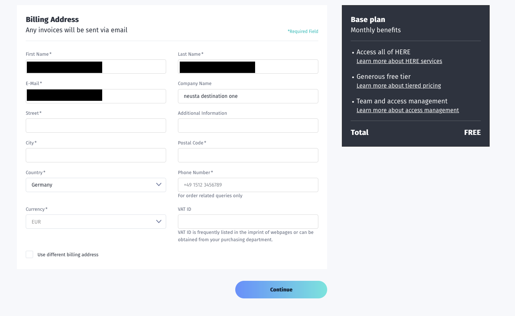515x316 pixels.
Task: Open Learn more about HERE services link
Action: pos(399,61)
